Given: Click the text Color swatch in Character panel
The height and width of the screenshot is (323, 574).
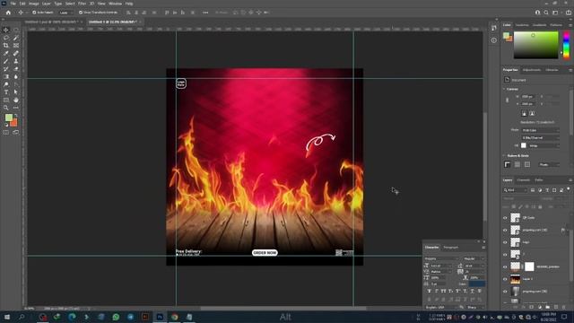Looking at the screenshot, I should coord(477,284).
